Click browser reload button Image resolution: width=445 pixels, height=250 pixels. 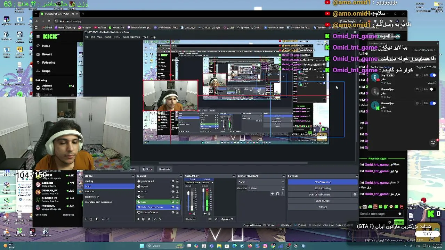tap(49, 21)
